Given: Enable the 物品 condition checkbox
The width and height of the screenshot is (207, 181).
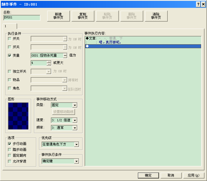Looking at the screenshot, I should coord(10,80).
